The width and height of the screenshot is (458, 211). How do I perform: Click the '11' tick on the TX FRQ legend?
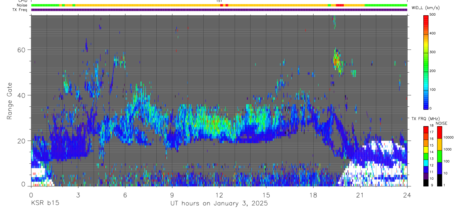click(x=431, y=172)
